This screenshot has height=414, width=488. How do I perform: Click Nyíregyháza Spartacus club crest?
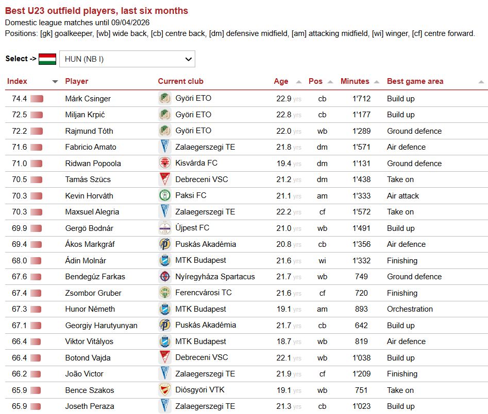(x=165, y=277)
